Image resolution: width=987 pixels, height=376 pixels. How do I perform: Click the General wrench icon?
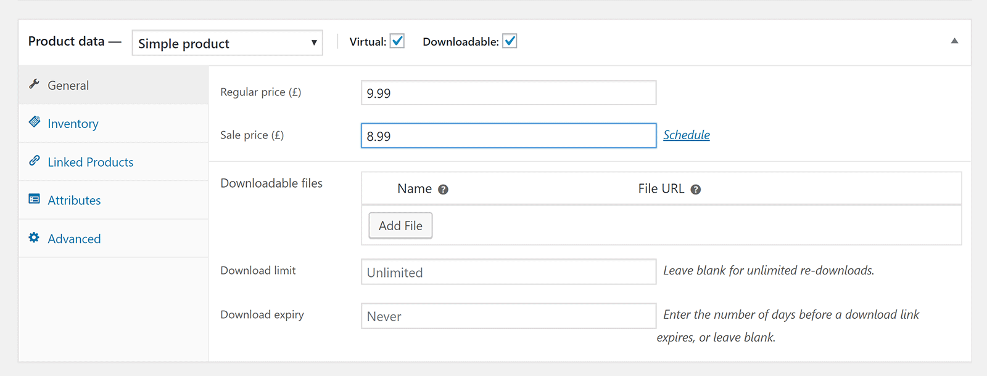click(34, 84)
